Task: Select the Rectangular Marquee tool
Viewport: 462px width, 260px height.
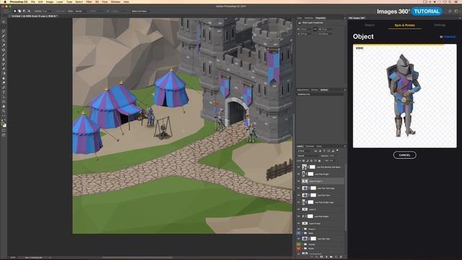Action: pyautogui.click(x=4, y=27)
